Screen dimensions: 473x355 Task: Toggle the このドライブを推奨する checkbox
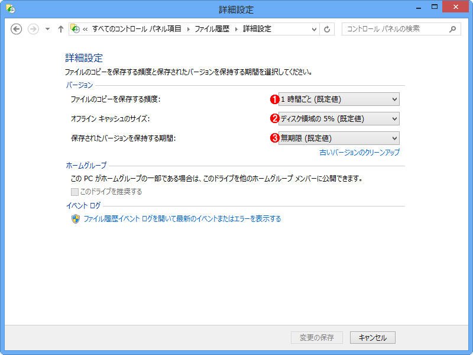click(74, 192)
